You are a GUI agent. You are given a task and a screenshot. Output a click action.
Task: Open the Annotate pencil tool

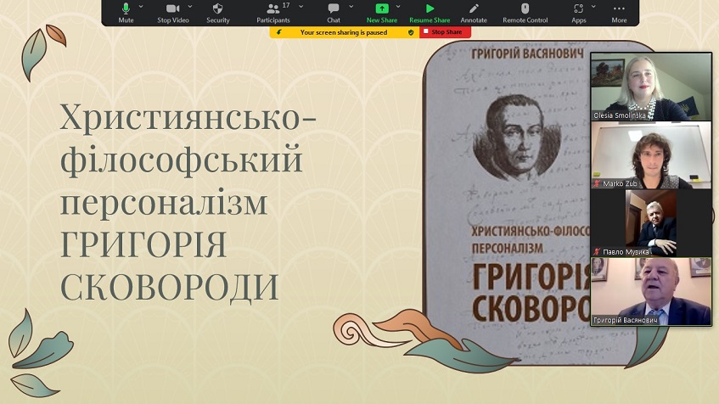pyautogui.click(x=474, y=12)
